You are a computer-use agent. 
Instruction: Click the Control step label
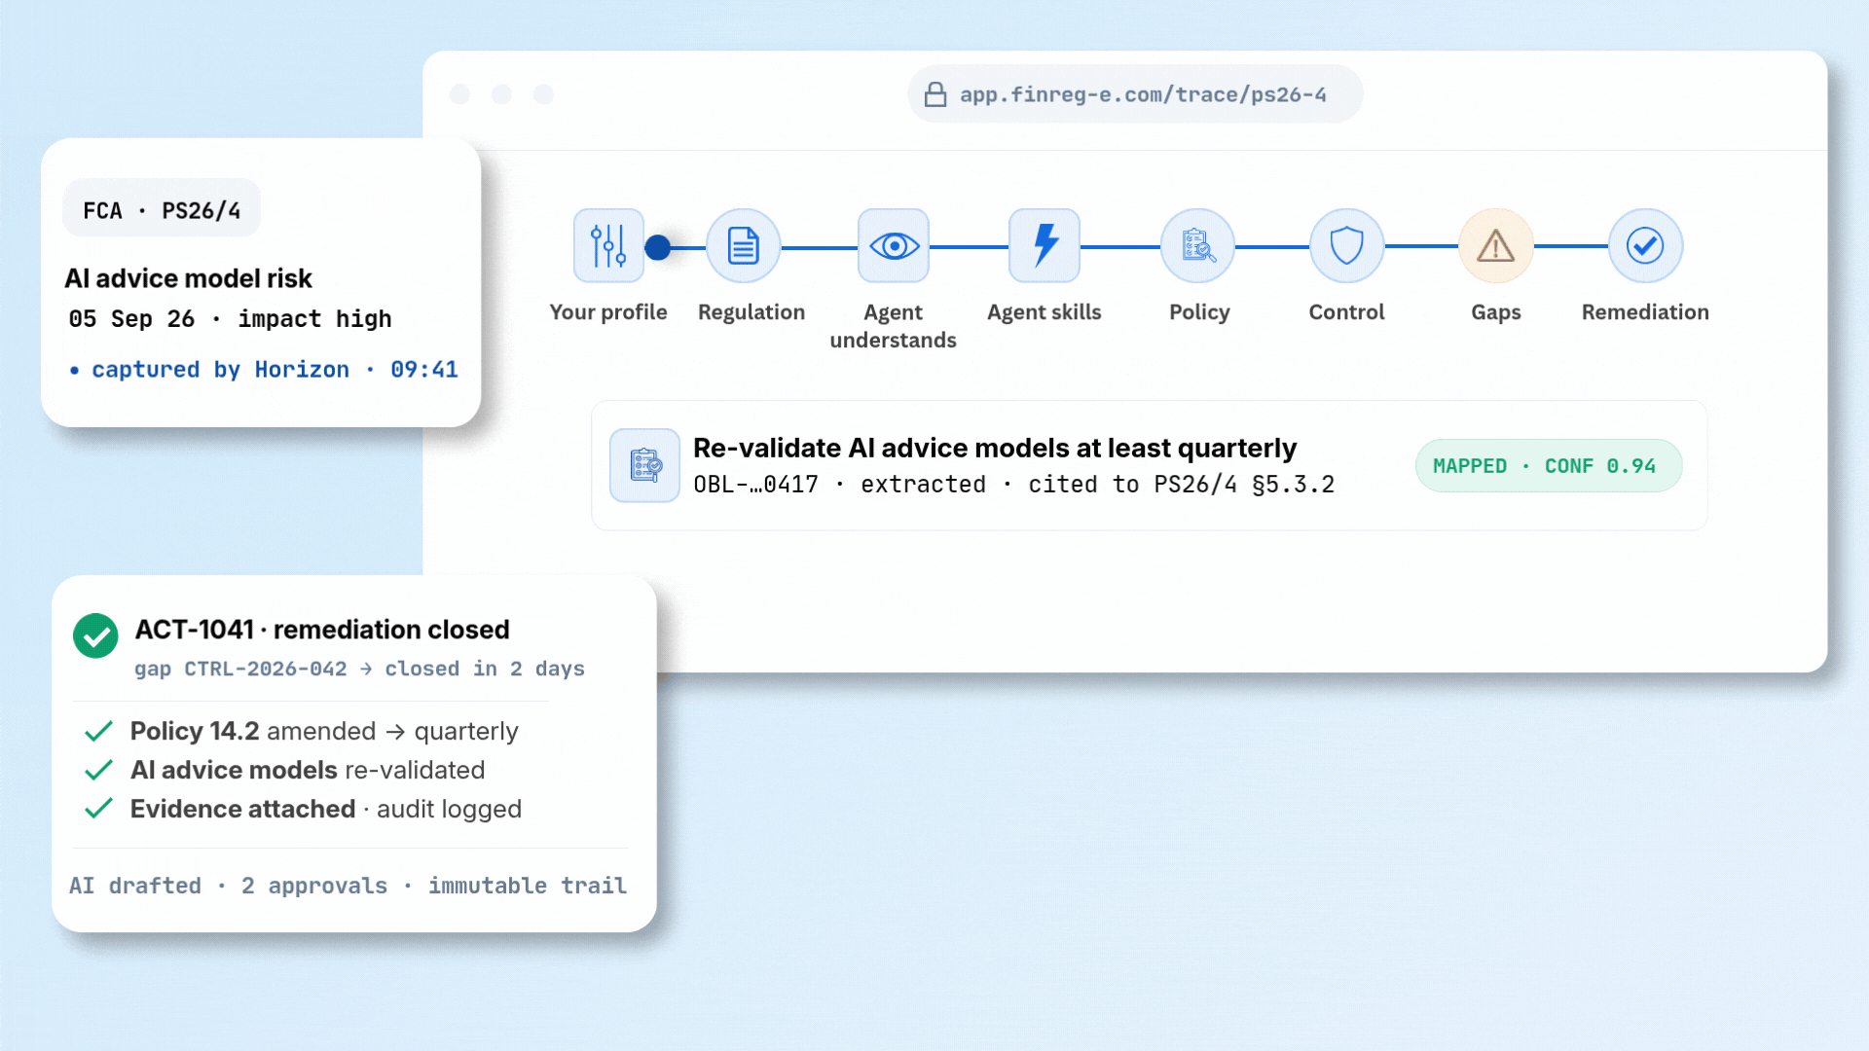tap(1346, 312)
